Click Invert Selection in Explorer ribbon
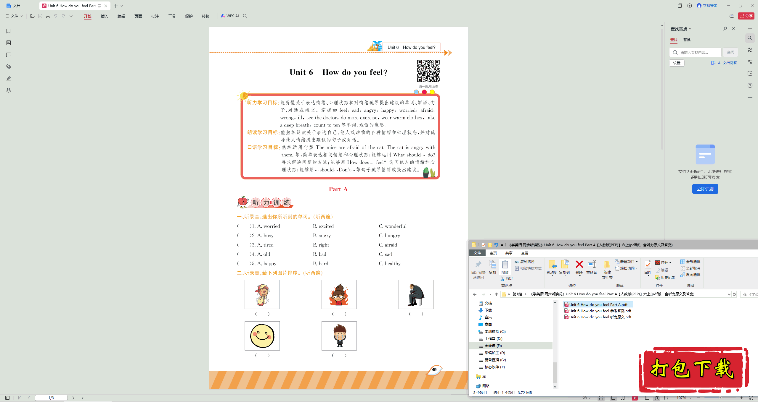The image size is (758, 402). click(690, 275)
